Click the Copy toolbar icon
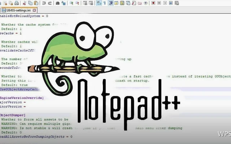 30,3
